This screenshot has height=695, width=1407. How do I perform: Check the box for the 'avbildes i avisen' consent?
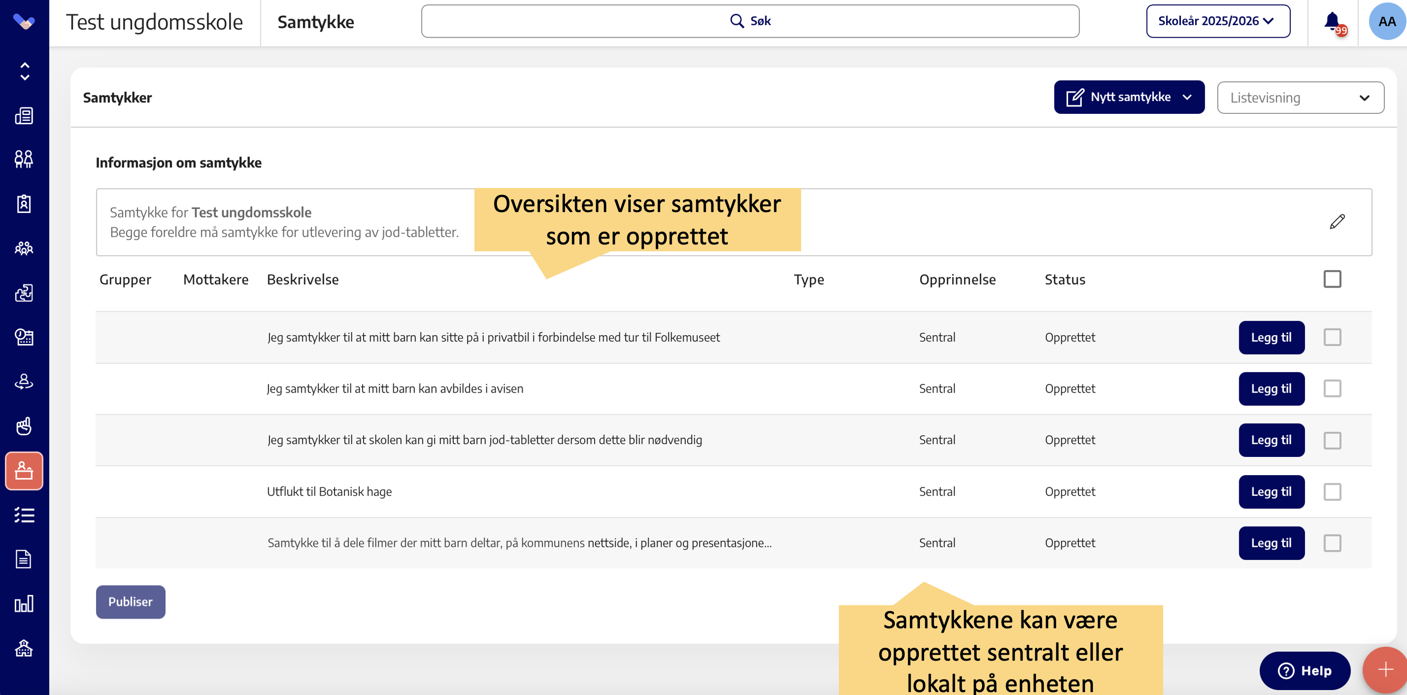pyautogui.click(x=1332, y=388)
